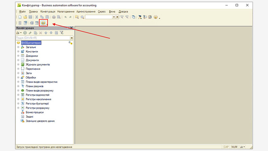This screenshot has height=151, width=268.
Task: Open the Дії actions dropdown
Action: pyautogui.click(x=19, y=33)
